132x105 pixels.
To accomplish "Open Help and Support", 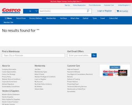I will pos(73,69).
